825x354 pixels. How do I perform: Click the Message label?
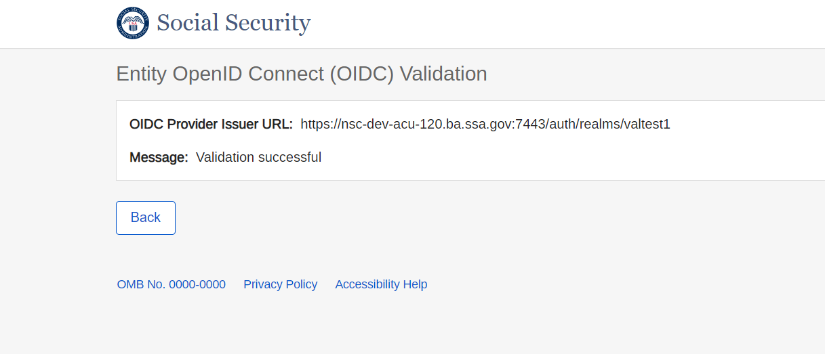(x=159, y=158)
